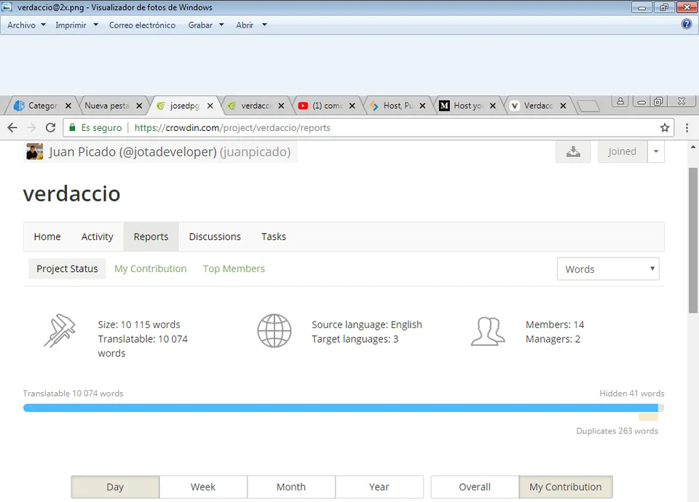699x502 pixels.
Task: Click the 'Members: 14' text
Action: click(x=555, y=324)
